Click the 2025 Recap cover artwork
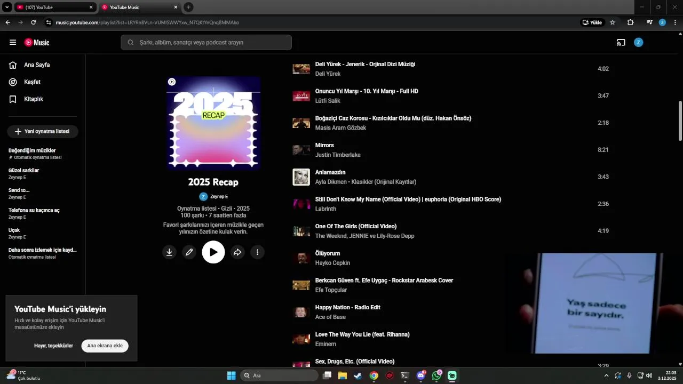The height and width of the screenshot is (384, 683). coord(213,123)
